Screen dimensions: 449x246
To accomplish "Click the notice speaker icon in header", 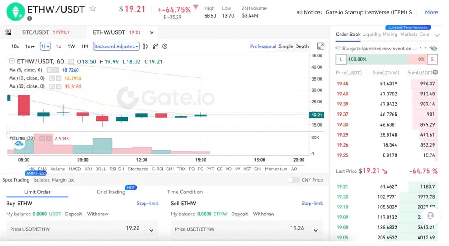I will tap(299, 12).
